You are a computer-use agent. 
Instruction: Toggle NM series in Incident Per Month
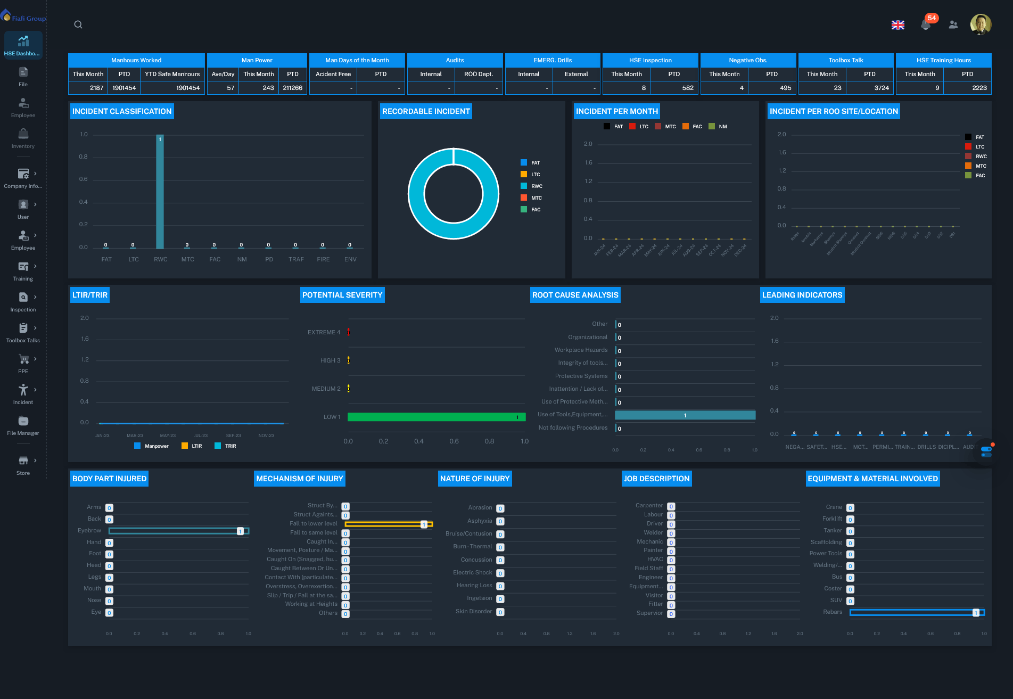click(x=718, y=127)
